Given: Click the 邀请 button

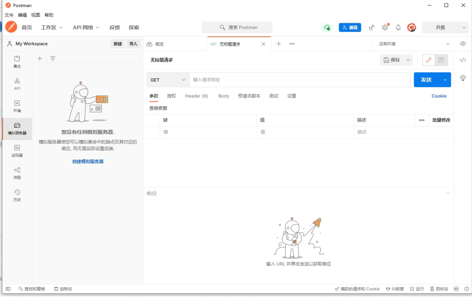Looking at the screenshot, I should coord(350,27).
